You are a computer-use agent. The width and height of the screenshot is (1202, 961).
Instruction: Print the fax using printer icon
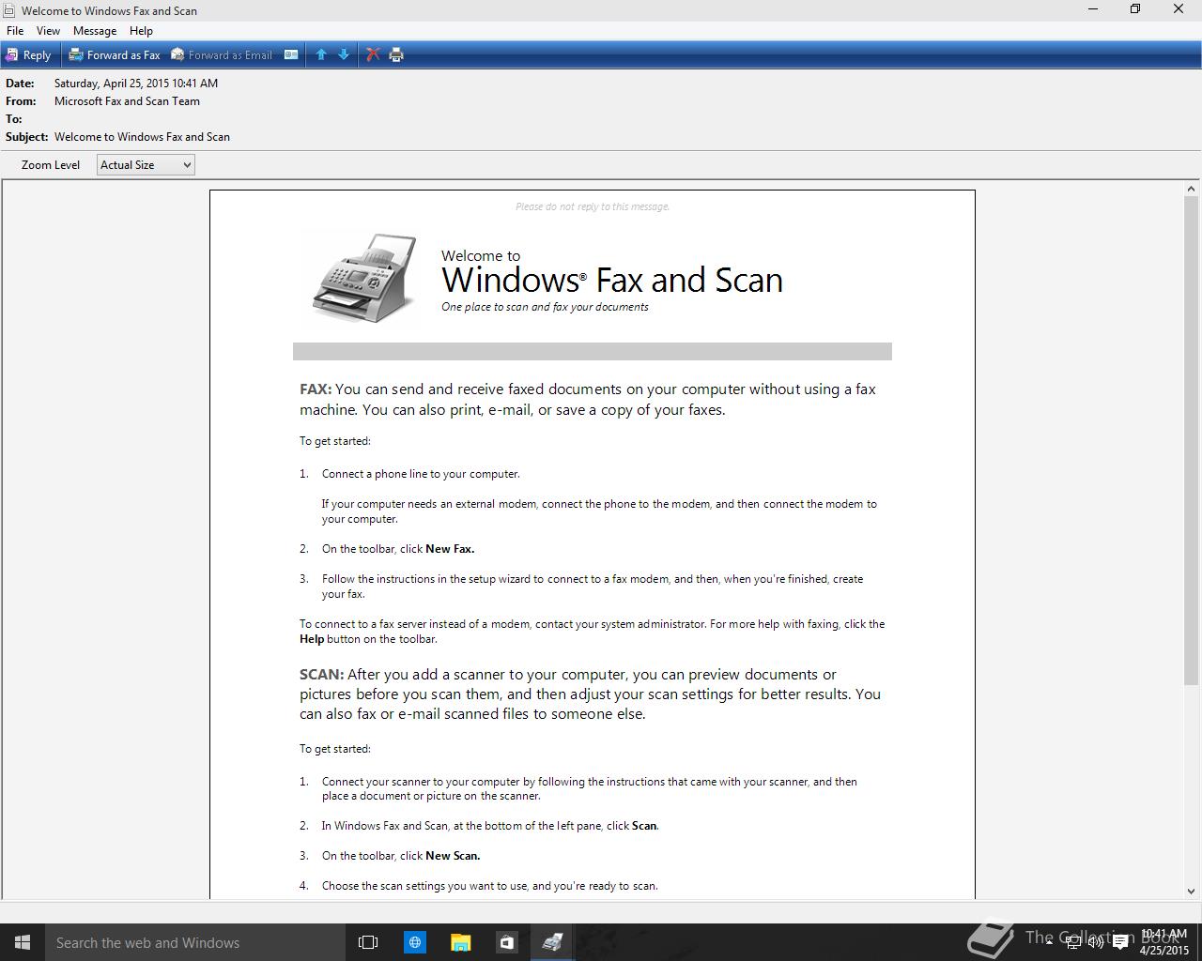pyautogui.click(x=396, y=54)
